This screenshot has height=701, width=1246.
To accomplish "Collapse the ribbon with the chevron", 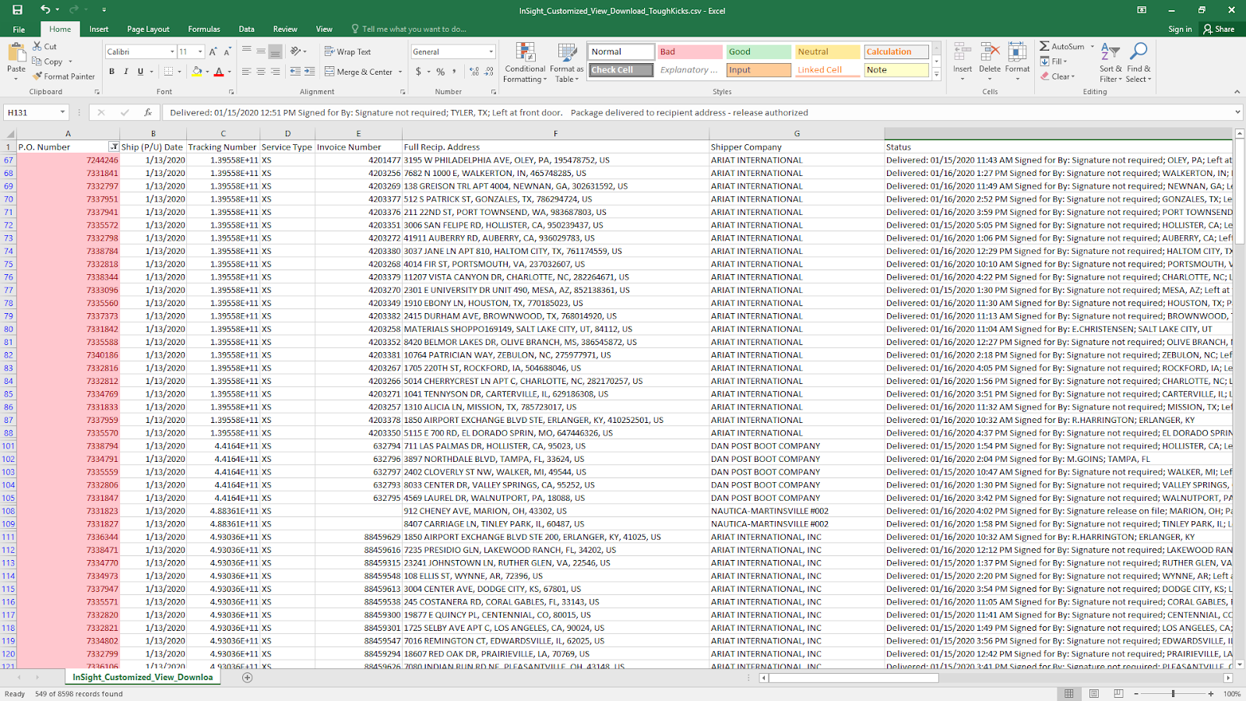I will coord(1237,92).
